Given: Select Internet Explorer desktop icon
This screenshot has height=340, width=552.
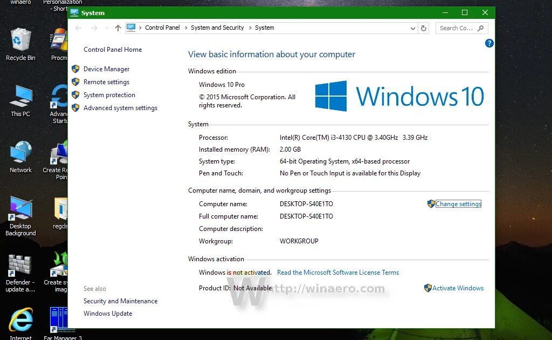Looking at the screenshot, I should coord(20,323).
